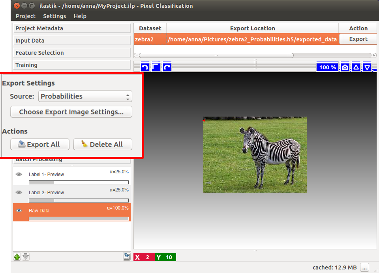Expand the Feature Selection applet
Image resolution: width=379 pixels, height=273 pixels.
click(72, 53)
